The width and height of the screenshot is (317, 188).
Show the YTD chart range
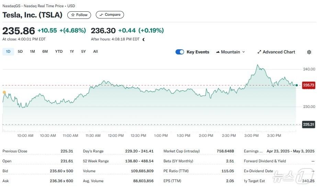59,52
